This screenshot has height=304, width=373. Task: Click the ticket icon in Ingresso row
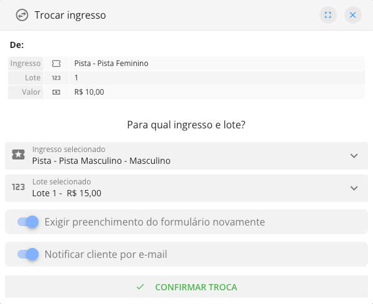[57, 64]
